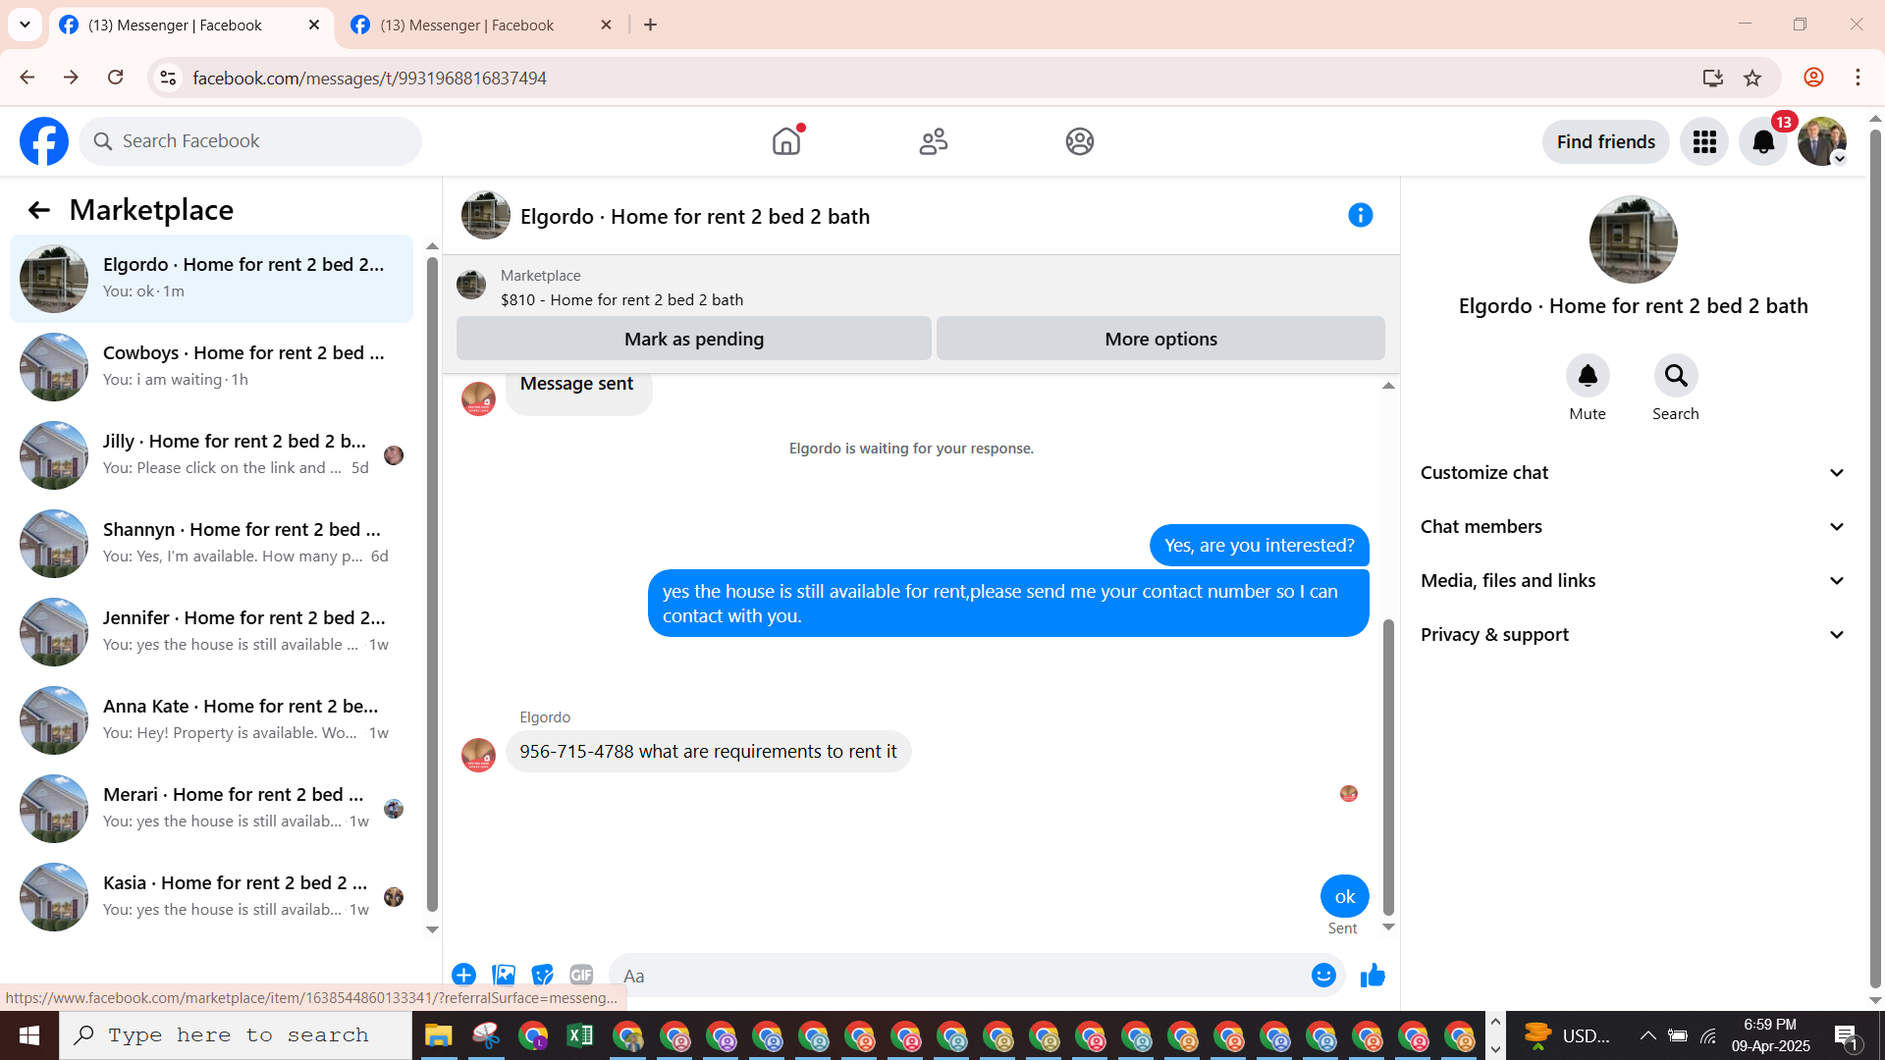Screen dimensions: 1885x1060
Task: Open the Friends icon in top navigation
Action: (x=934, y=141)
